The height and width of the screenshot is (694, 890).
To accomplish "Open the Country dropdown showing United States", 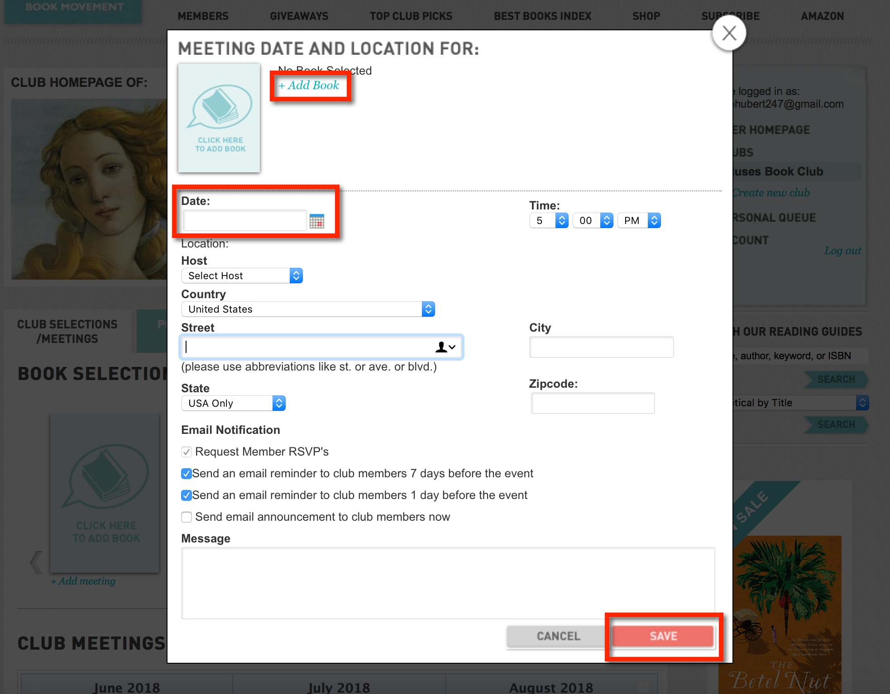I will (308, 309).
